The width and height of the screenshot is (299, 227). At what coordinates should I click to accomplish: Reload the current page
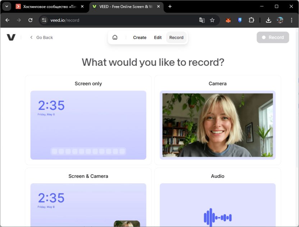pyautogui.click(x=30, y=20)
